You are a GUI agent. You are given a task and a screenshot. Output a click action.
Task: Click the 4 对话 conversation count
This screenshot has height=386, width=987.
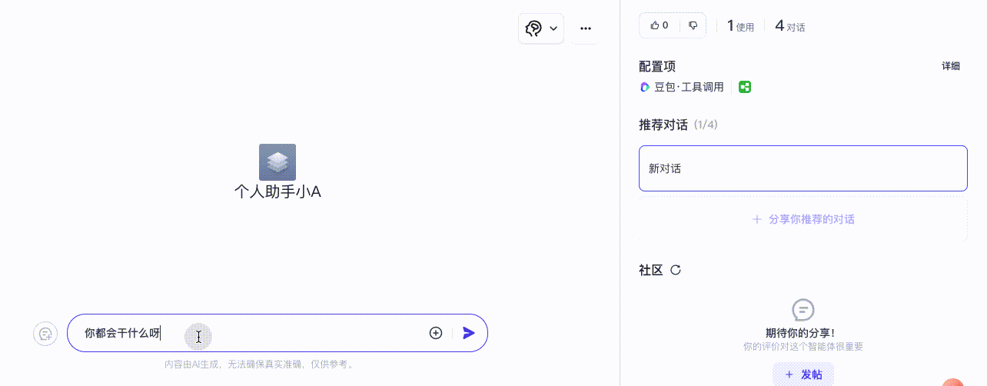(x=790, y=25)
